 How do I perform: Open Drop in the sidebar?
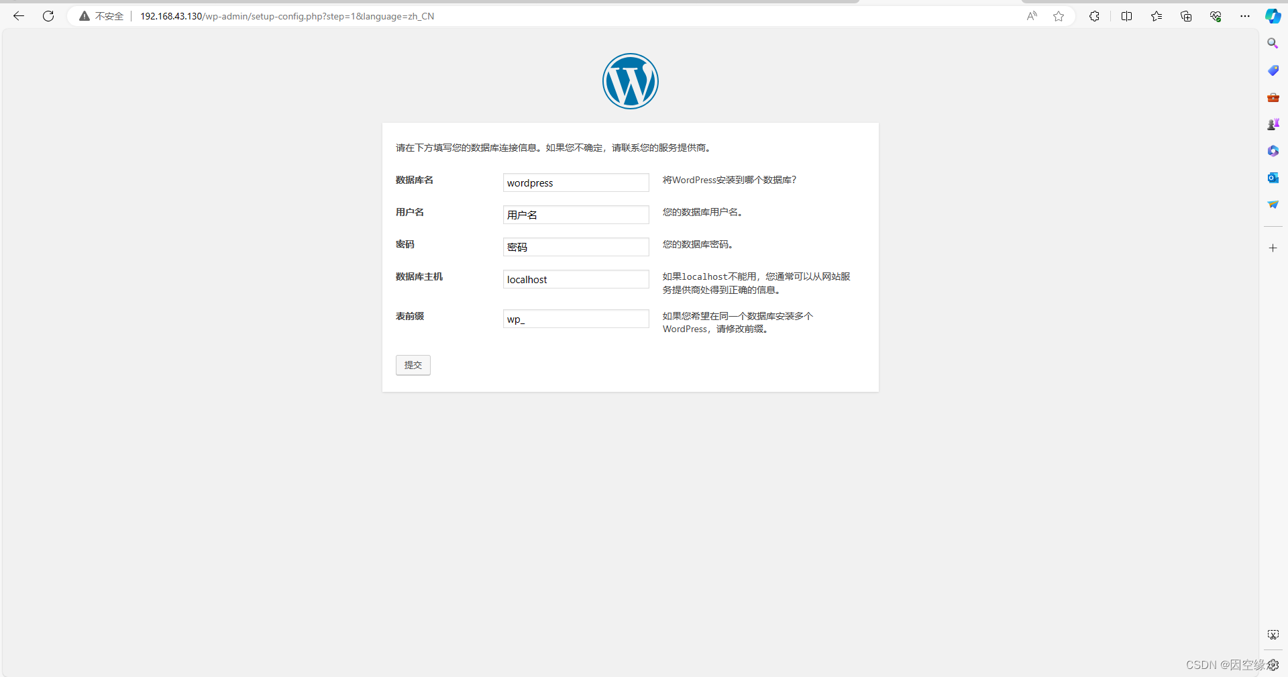point(1273,205)
